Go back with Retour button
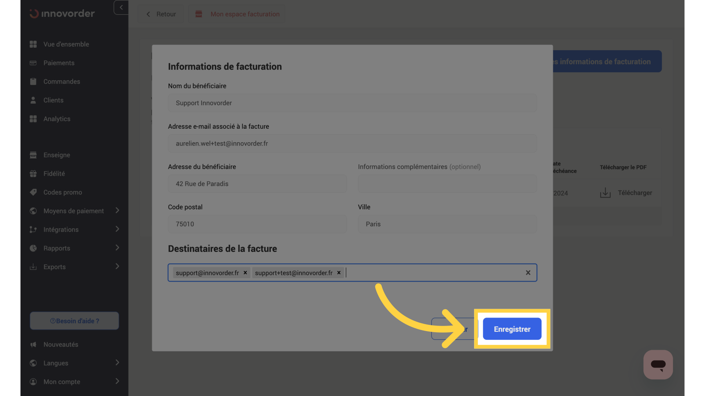Viewport: 705px width, 396px height. pos(161,14)
